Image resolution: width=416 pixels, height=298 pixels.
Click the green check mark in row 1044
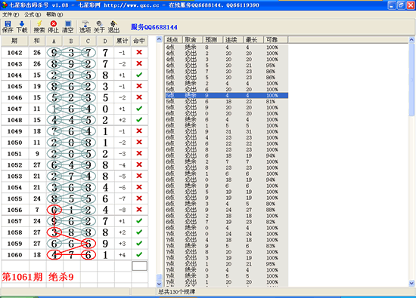139,75
